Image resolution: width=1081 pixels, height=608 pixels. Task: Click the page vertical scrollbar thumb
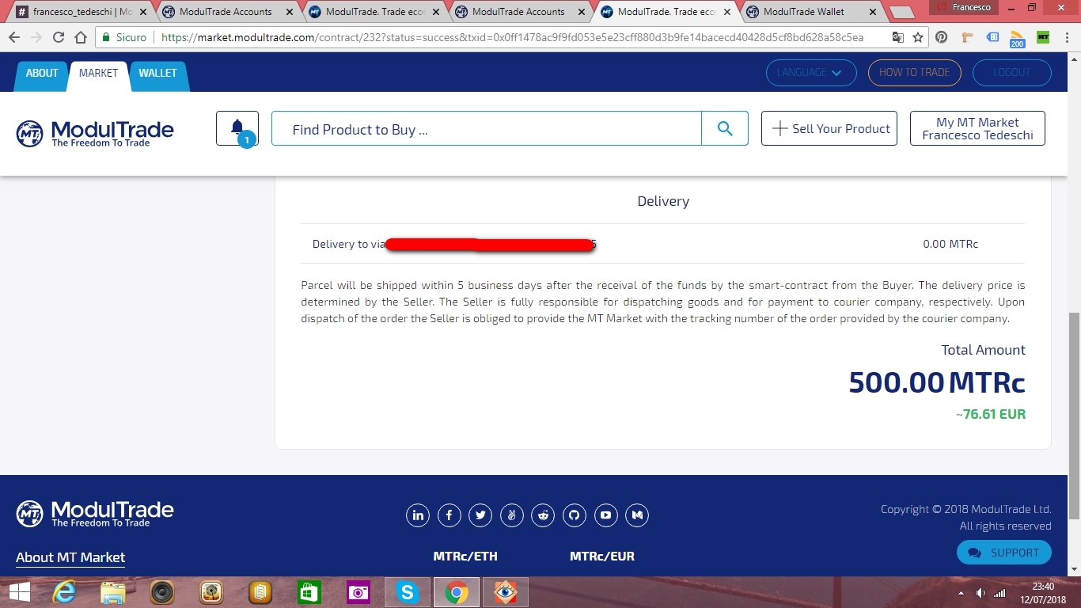coord(1074,415)
